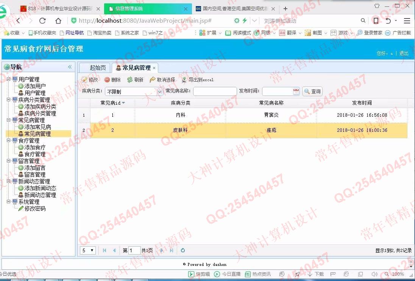Collapse the 新闻动态管理 tree node
The width and height of the screenshot is (415, 281).
click(9, 181)
